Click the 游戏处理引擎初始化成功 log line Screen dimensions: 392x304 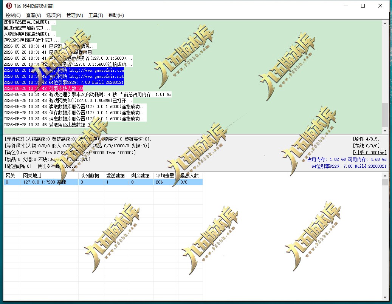(32, 40)
